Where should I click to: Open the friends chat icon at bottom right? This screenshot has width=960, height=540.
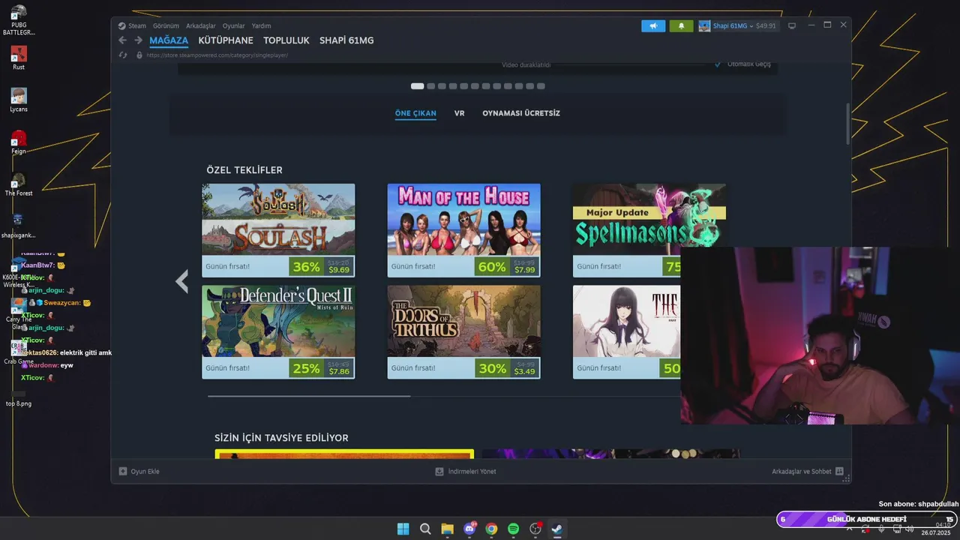(839, 472)
